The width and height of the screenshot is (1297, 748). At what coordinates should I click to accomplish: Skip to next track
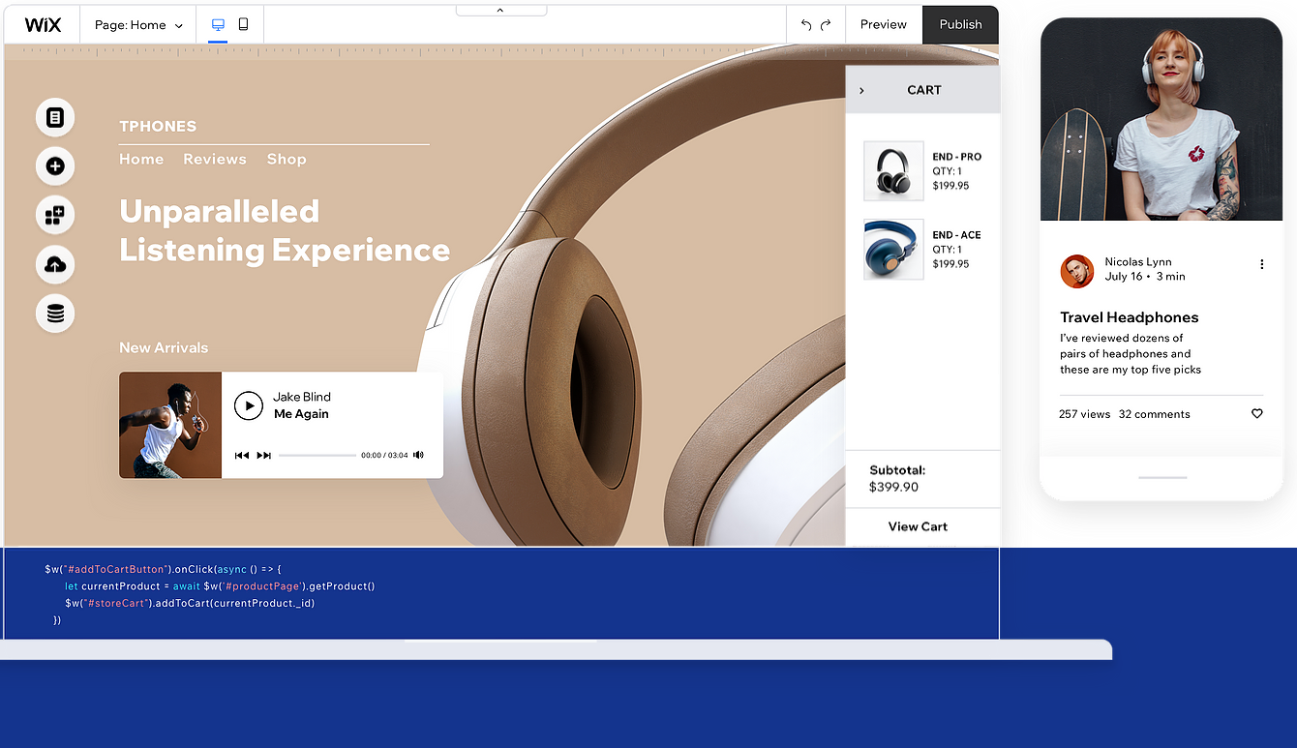(x=264, y=455)
